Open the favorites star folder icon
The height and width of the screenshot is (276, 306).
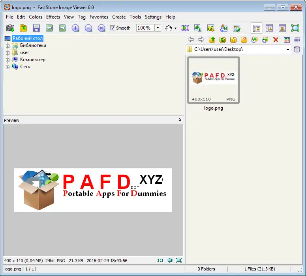click(233, 39)
